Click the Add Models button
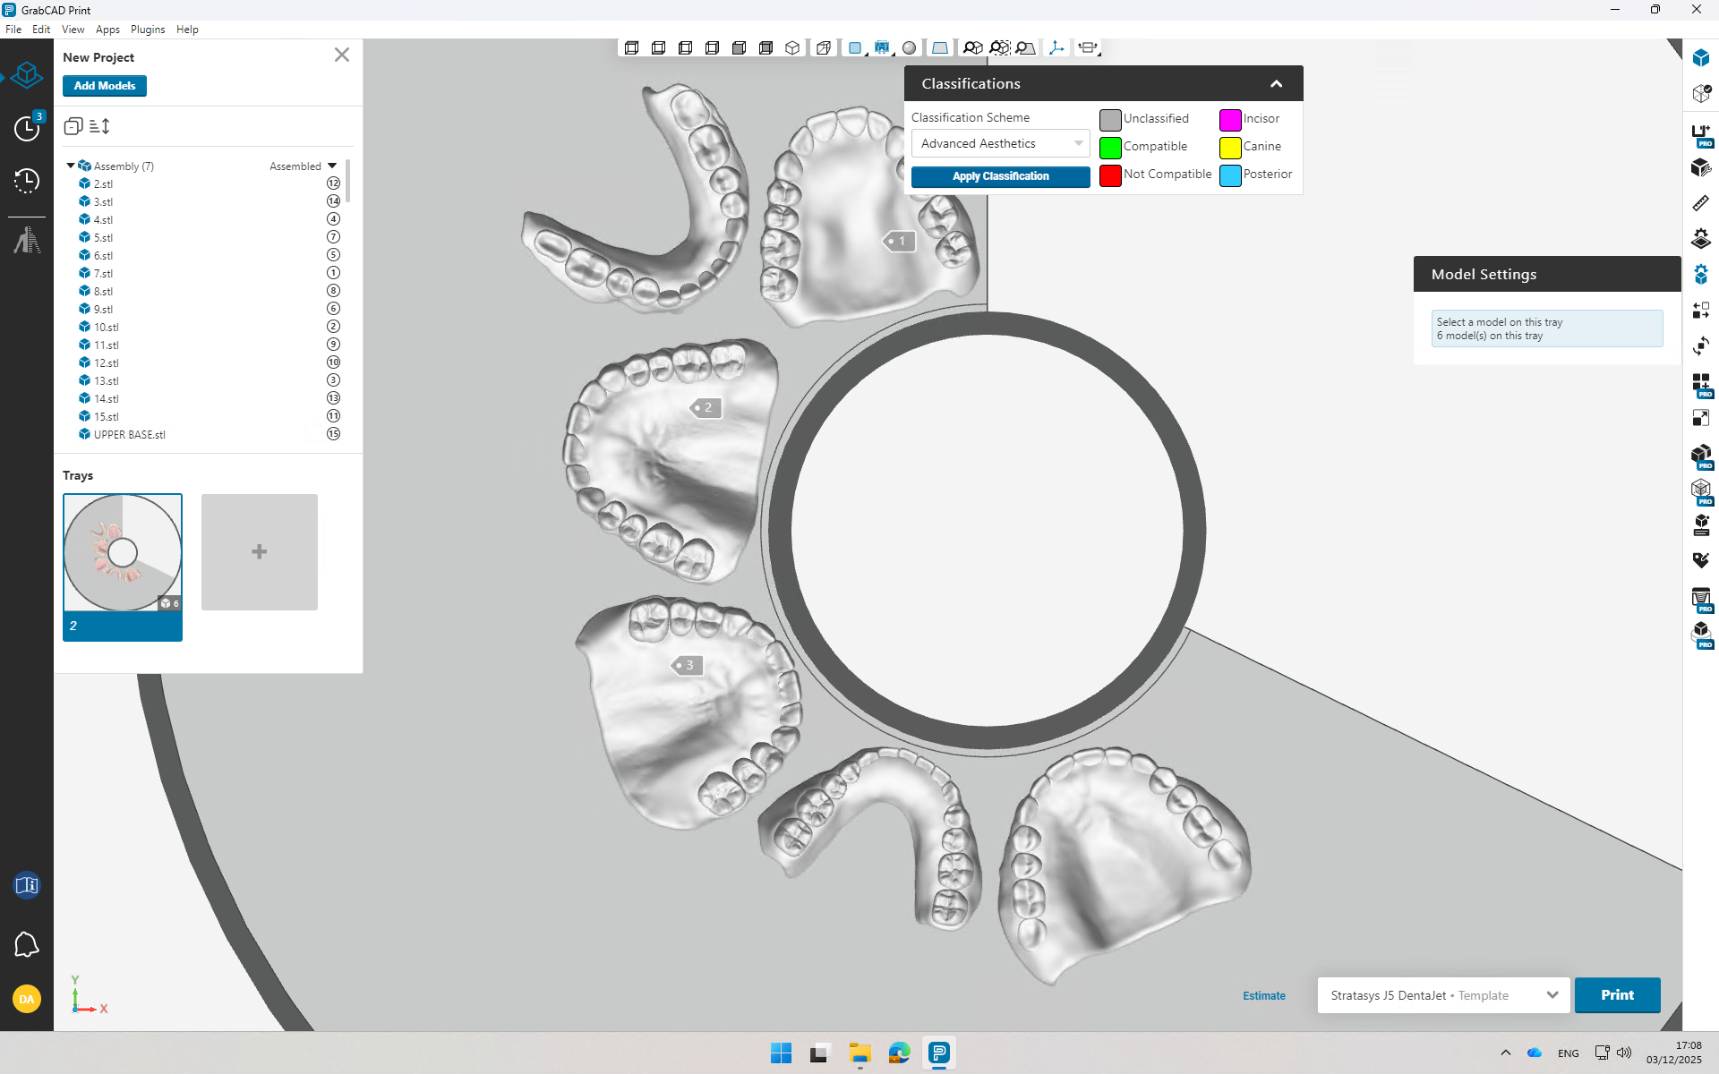This screenshot has height=1074, width=1719. pos(105,86)
